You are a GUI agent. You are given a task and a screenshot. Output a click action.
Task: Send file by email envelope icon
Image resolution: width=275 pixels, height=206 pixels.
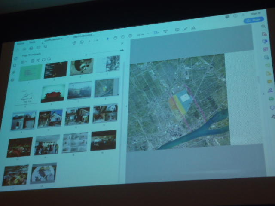[x=38, y=47]
